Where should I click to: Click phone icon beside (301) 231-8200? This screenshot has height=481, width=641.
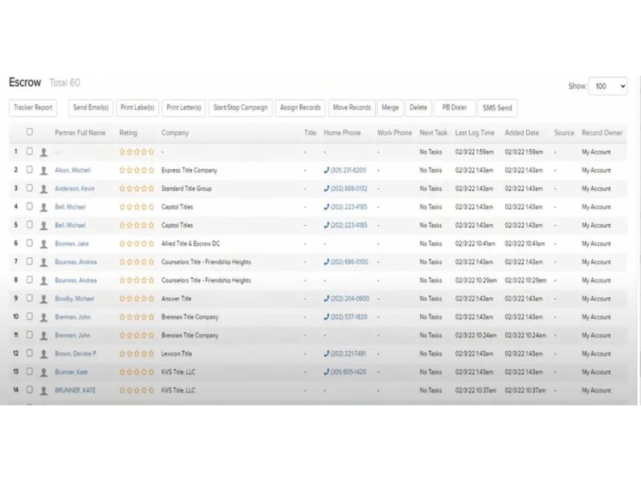pyautogui.click(x=326, y=170)
